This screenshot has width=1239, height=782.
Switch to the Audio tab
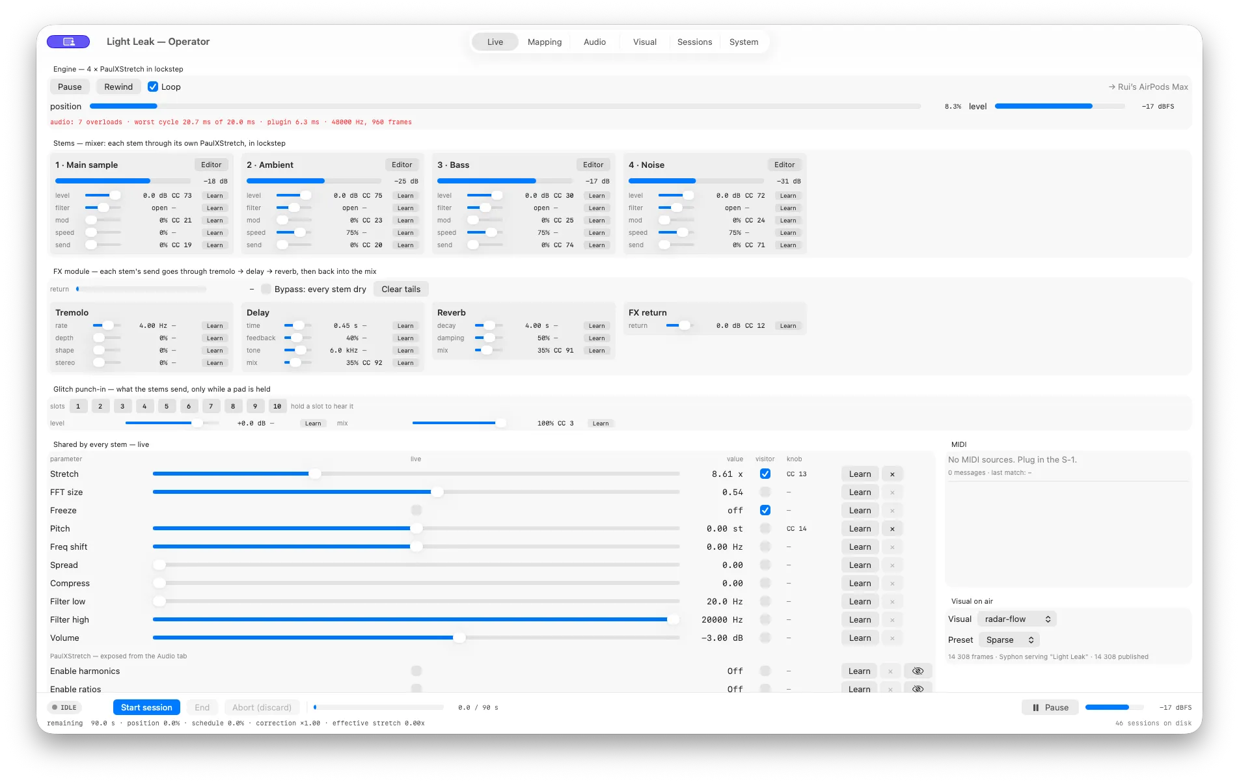pyautogui.click(x=595, y=42)
